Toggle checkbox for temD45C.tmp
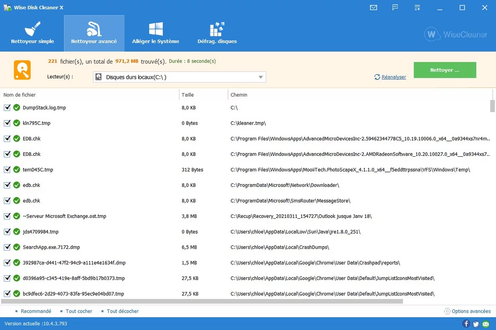Viewport: 496px width, 330px height. click(7, 170)
